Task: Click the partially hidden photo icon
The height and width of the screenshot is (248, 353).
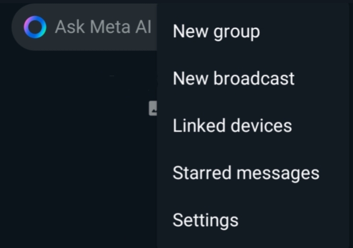Action: 153,109
